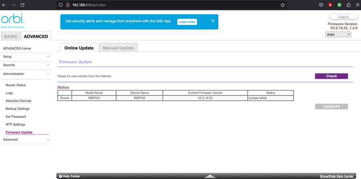
Task: Switch to the Manual Update tab
Action: (118, 48)
